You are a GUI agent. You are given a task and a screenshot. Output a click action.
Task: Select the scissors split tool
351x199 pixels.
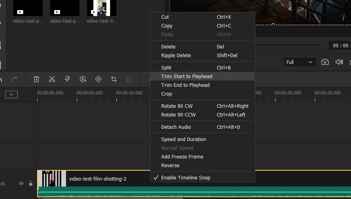point(52,79)
